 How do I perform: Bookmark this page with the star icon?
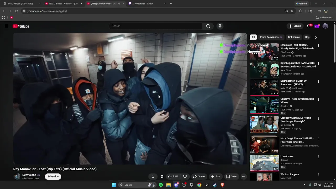292,11
